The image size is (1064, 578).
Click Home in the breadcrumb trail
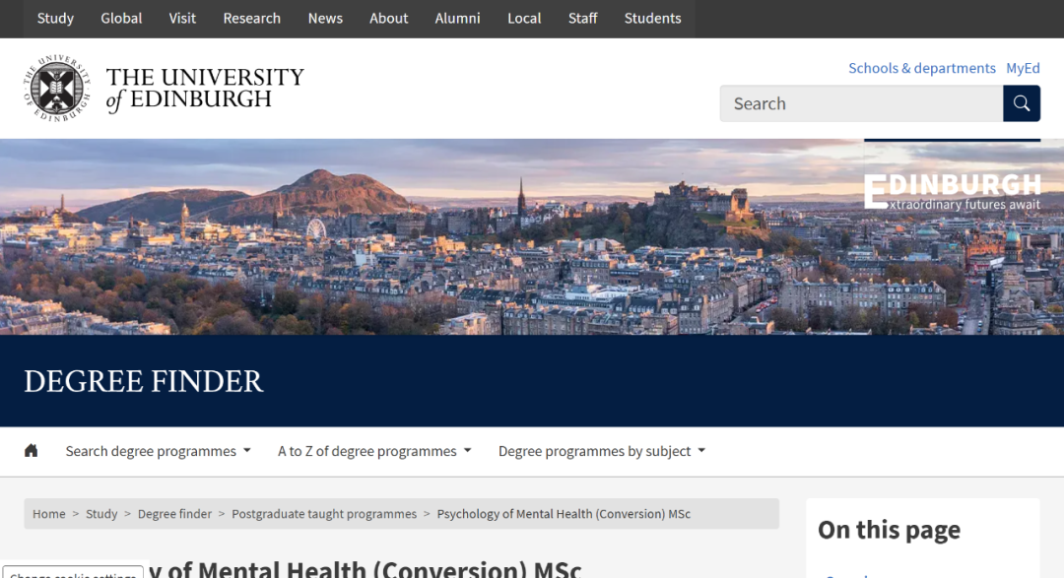click(48, 514)
